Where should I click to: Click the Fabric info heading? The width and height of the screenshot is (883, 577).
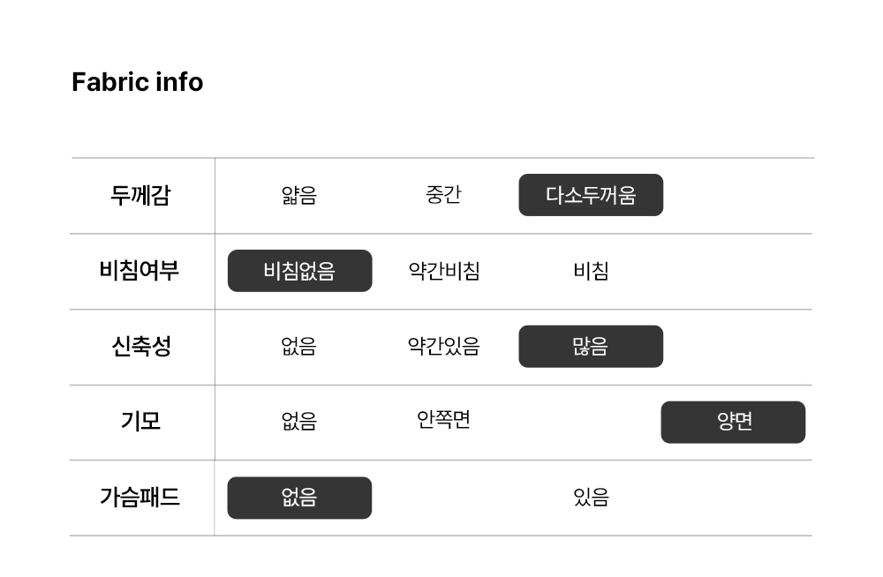[x=137, y=82]
